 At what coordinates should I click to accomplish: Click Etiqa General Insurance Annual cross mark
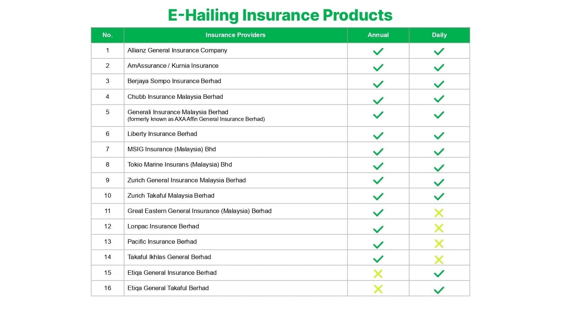pos(378,274)
